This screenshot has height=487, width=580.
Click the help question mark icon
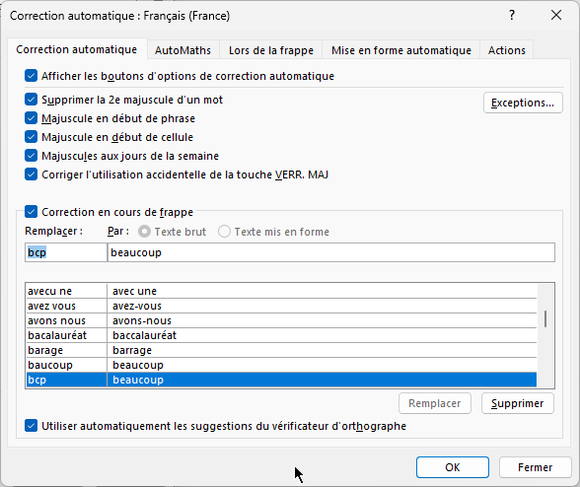[x=512, y=16]
